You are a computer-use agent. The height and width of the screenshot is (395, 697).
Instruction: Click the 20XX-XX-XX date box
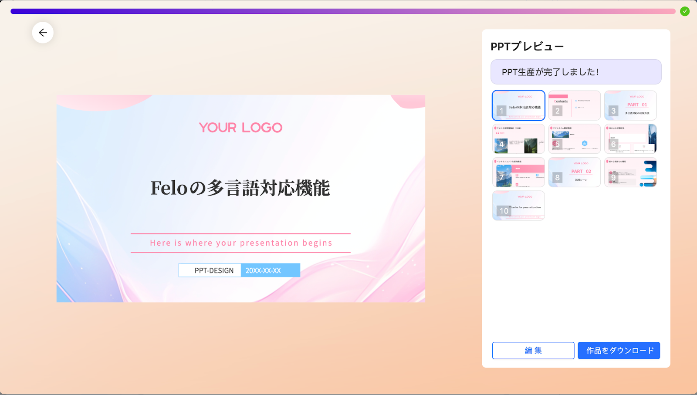click(x=271, y=270)
